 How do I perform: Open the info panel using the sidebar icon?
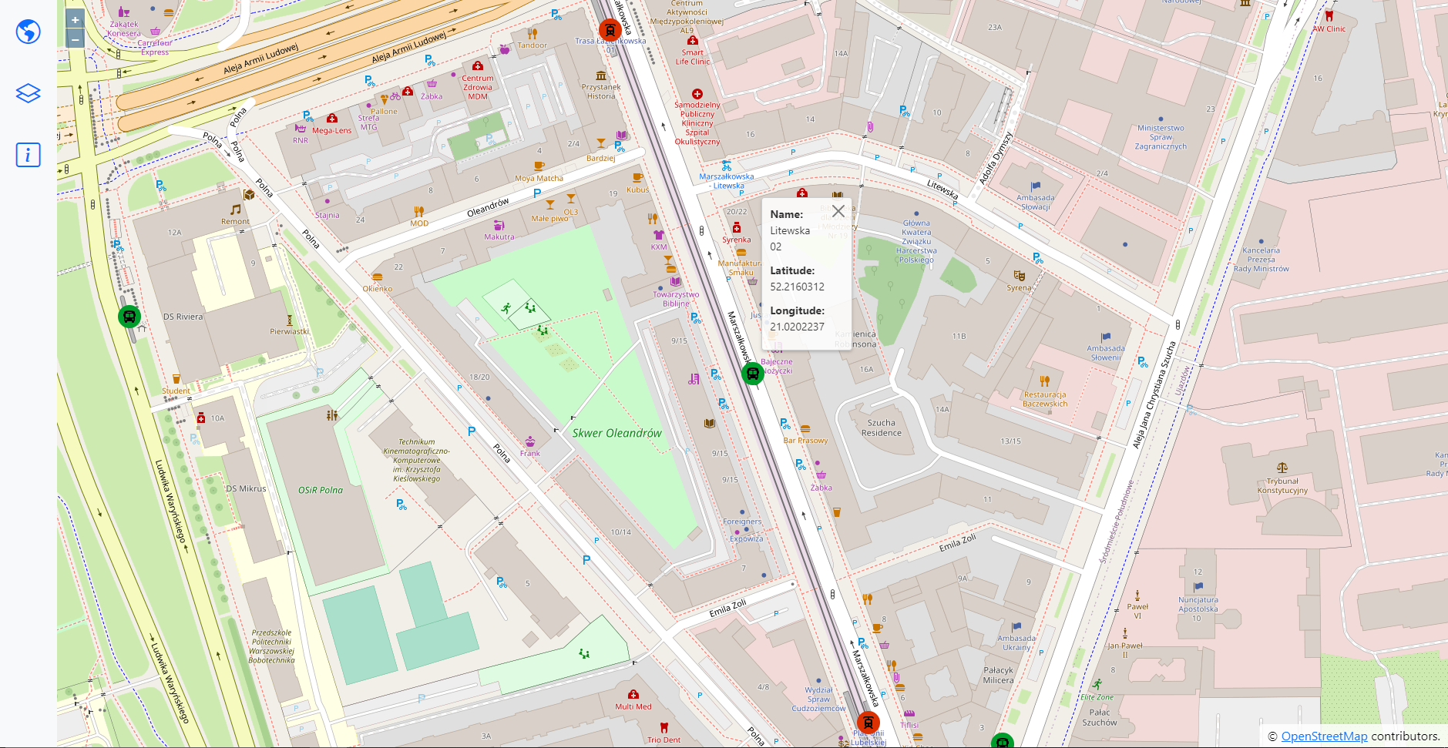click(28, 155)
